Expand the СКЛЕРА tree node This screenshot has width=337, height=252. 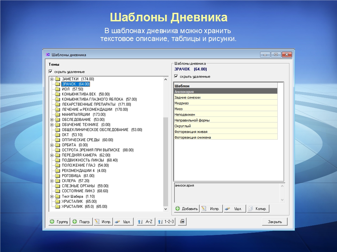(x=52, y=181)
